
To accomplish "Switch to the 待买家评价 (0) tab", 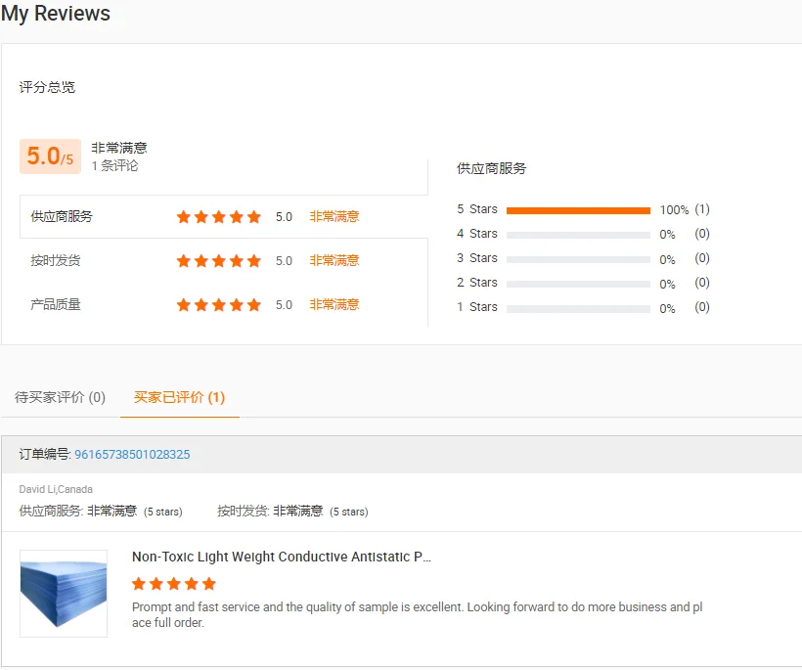I will [x=61, y=398].
